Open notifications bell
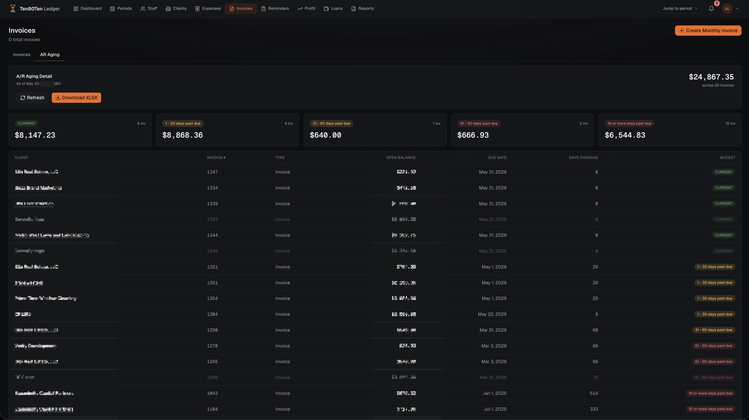The height and width of the screenshot is (420, 749). (711, 9)
